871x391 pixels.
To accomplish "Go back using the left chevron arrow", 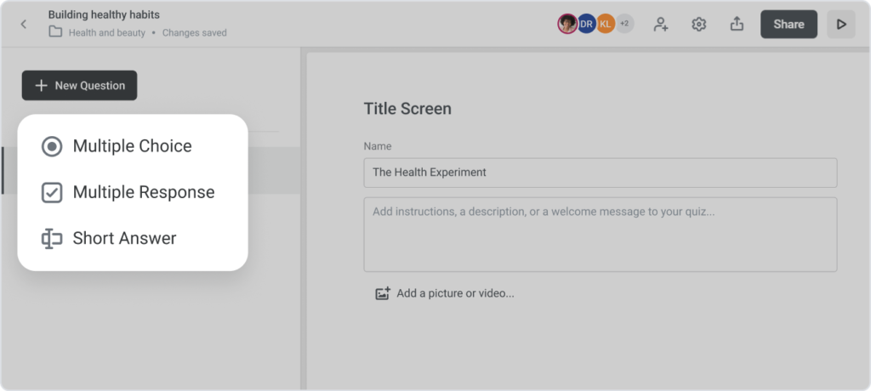I will pyautogui.click(x=23, y=24).
